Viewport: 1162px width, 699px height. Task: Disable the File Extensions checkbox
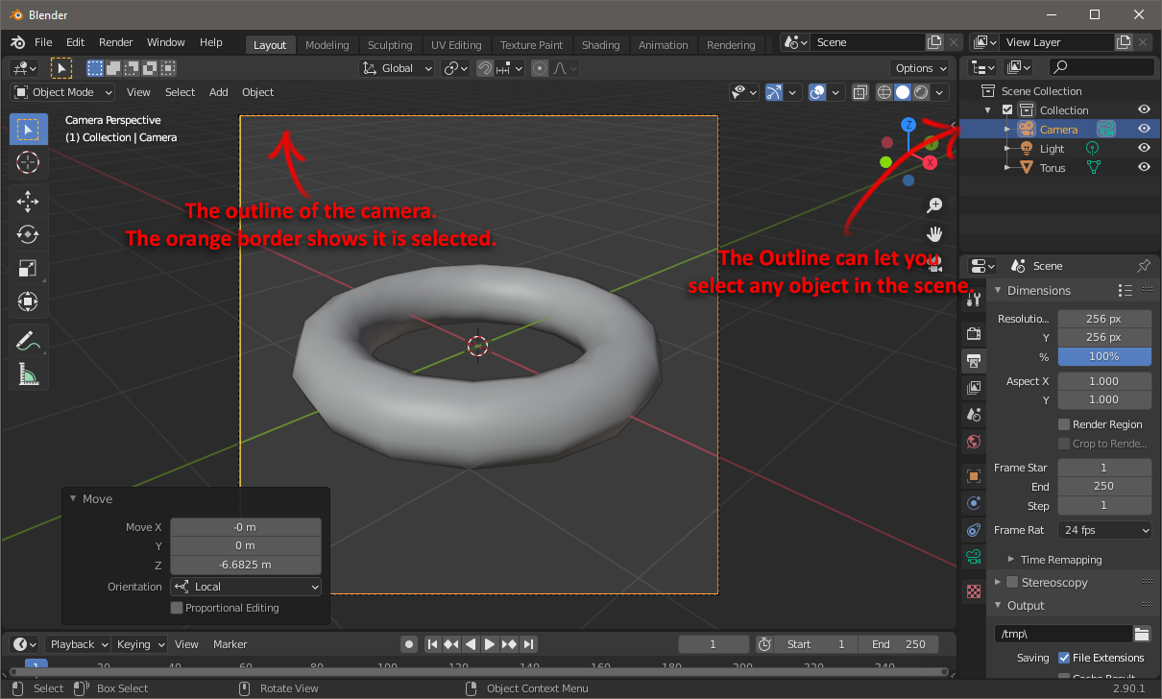click(x=1064, y=658)
